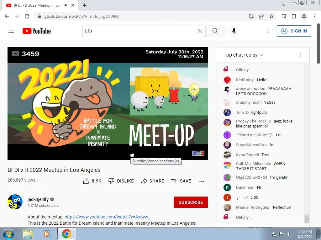
Task: Open the SHARE options
Action: tap(153, 181)
